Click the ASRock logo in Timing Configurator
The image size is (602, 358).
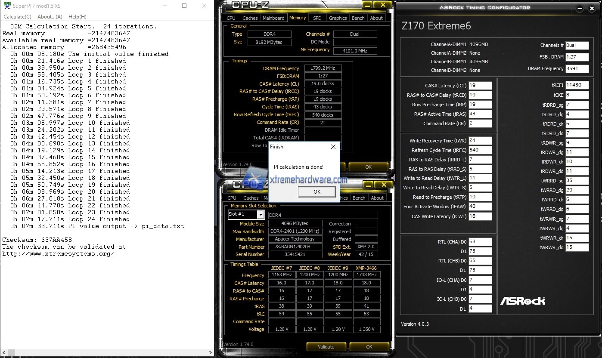tap(522, 301)
